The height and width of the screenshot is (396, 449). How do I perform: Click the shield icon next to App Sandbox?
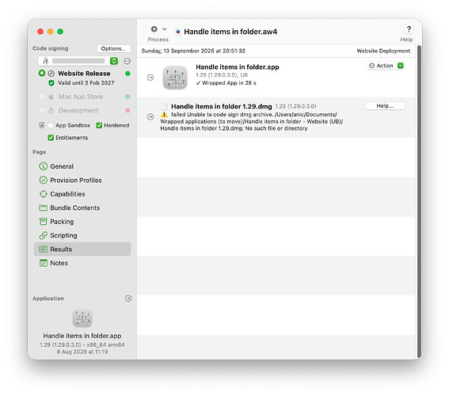click(42, 125)
